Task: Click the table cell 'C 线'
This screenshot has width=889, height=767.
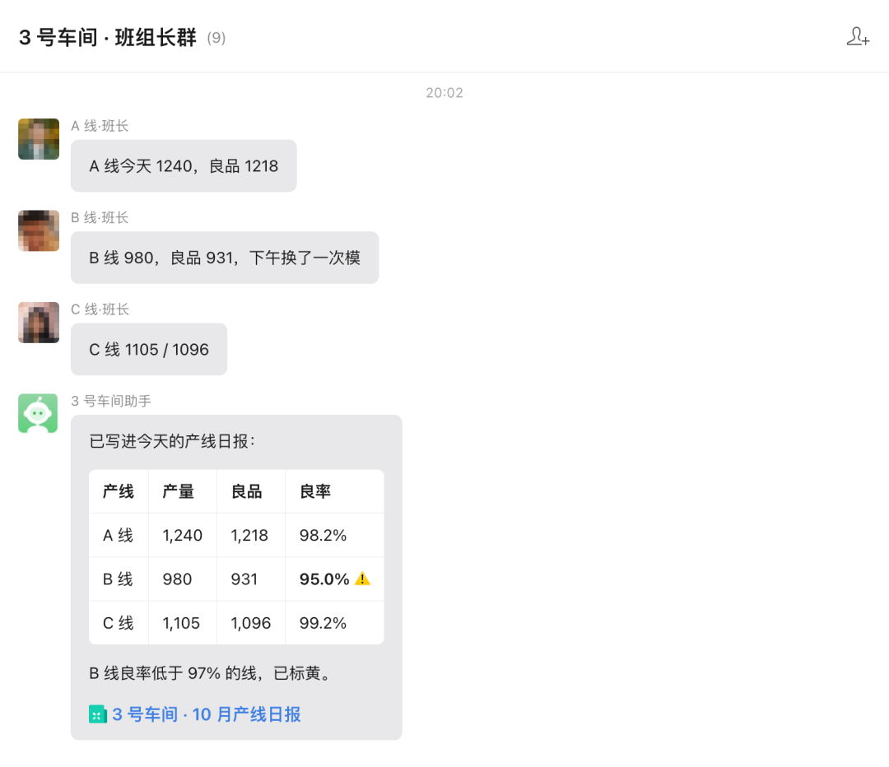Action: coord(118,623)
